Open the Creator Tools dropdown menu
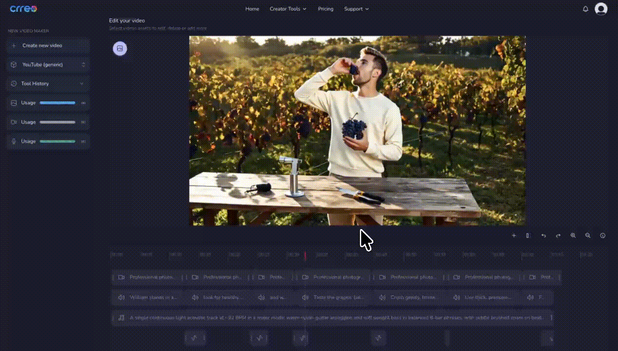Screen dimensions: 618x351 [x=288, y=9]
